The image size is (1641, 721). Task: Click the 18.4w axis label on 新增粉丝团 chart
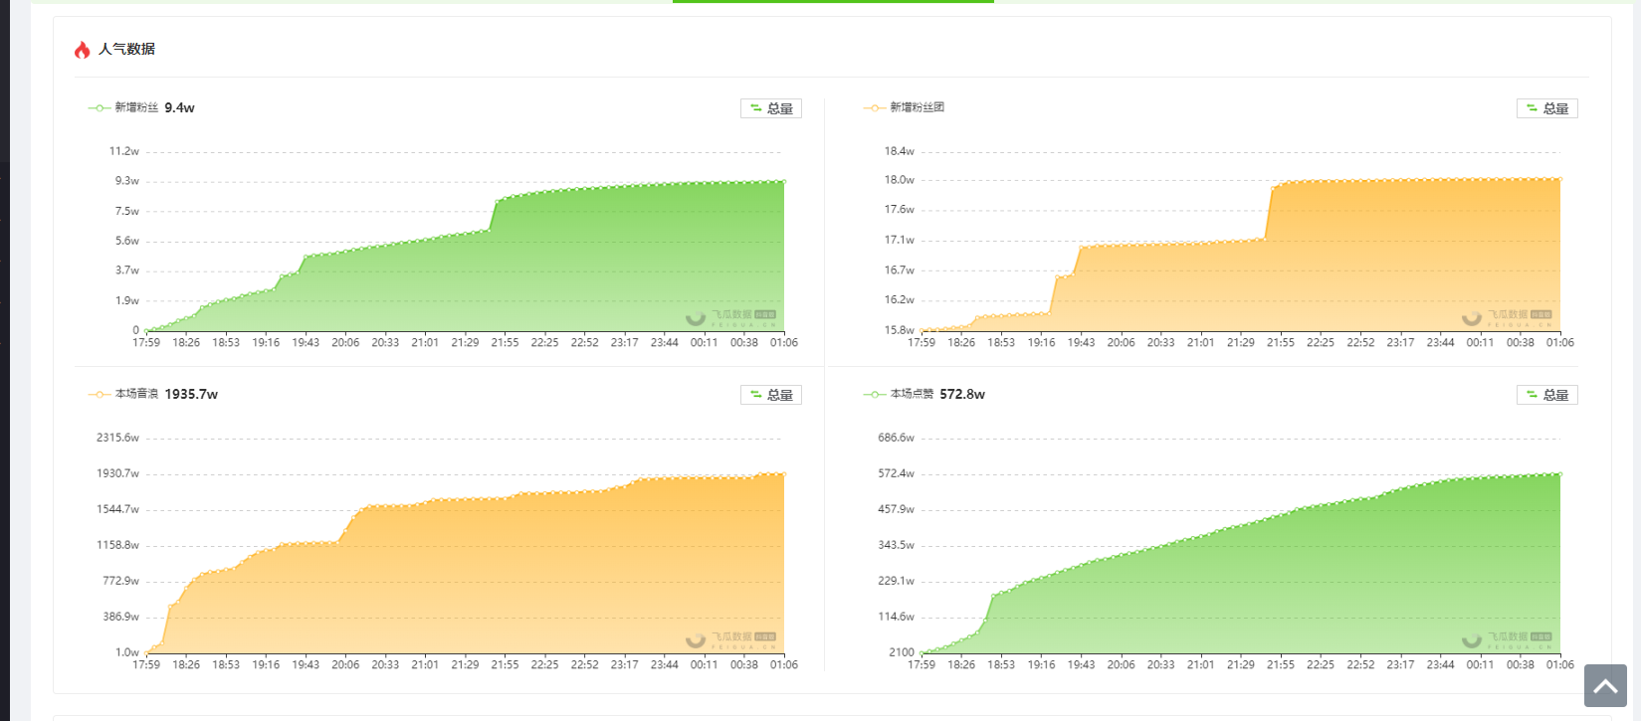[900, 151]
